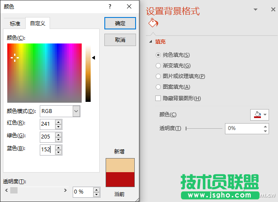Click in the color spectrum picker
This screenshot has width=278, height=202.
coord(44,72)
